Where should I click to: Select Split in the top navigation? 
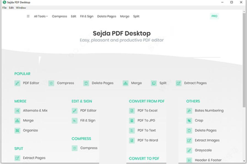click(x=136, y=16)
